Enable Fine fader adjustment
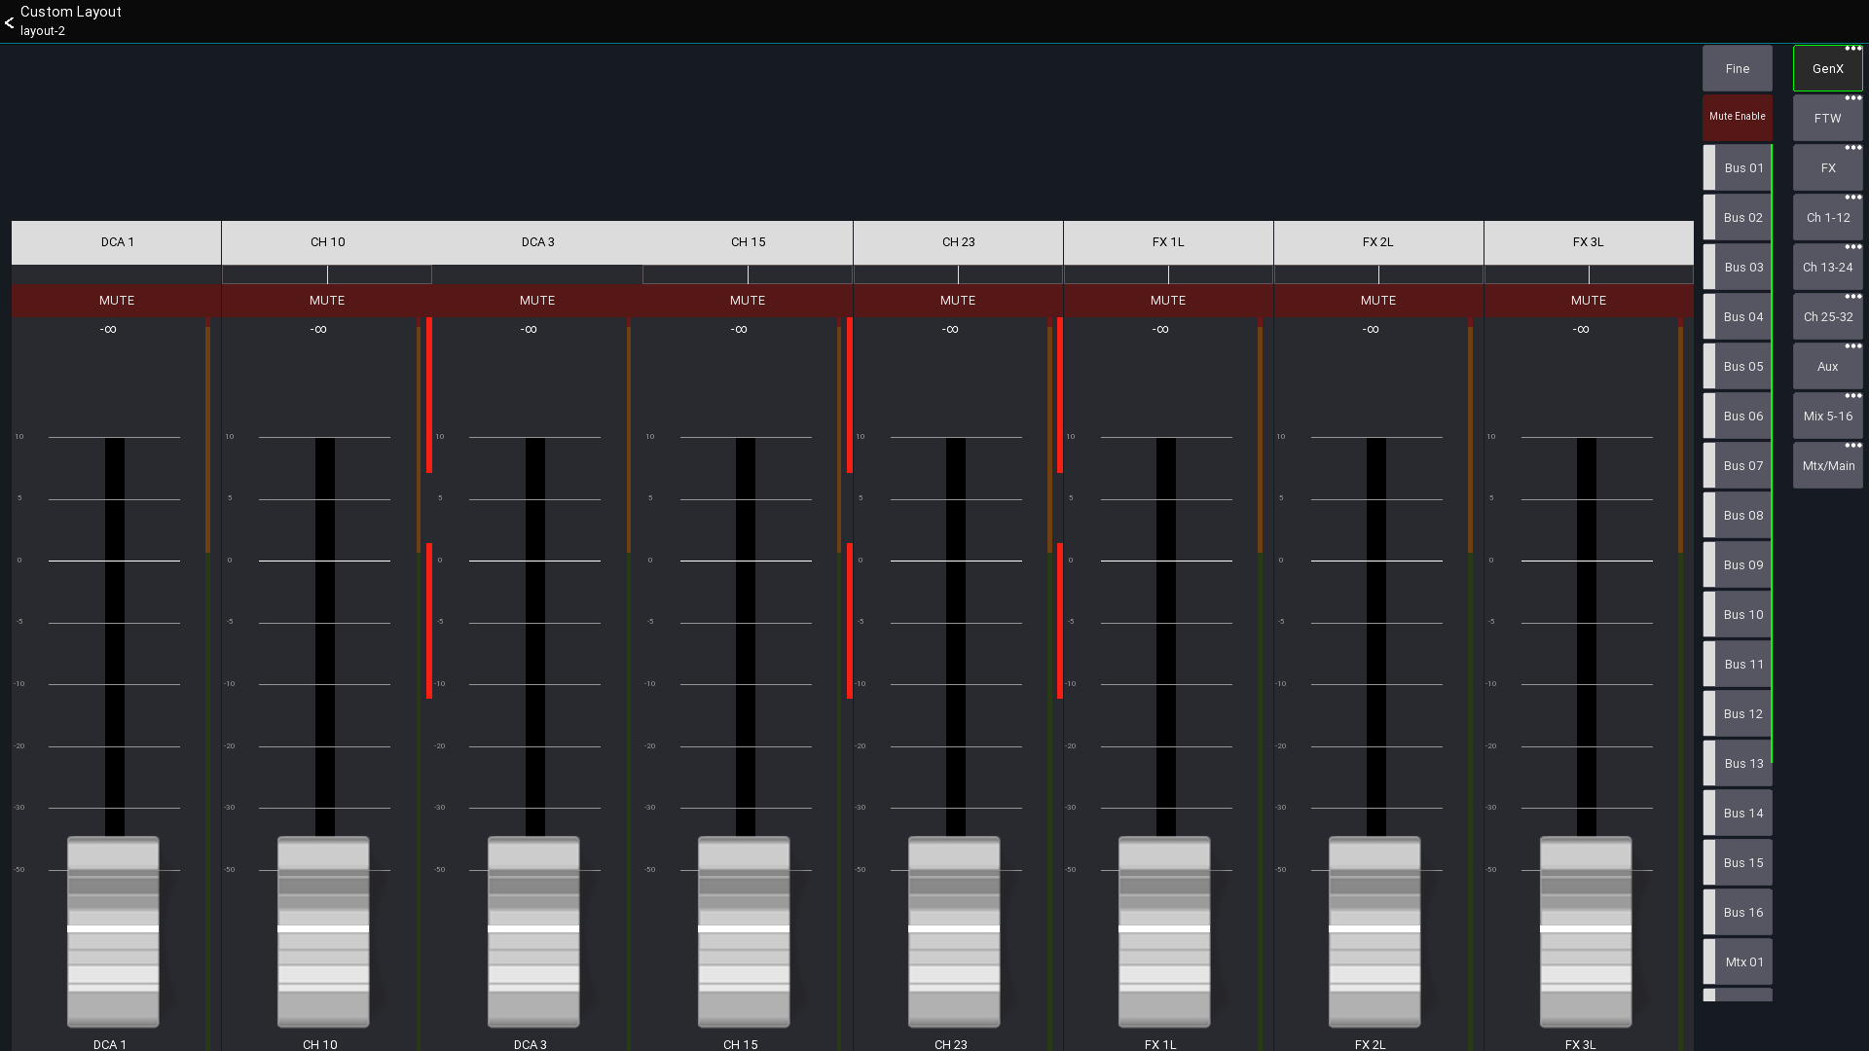Viewport: 1869px width, 1051px height. (1737, 69)
